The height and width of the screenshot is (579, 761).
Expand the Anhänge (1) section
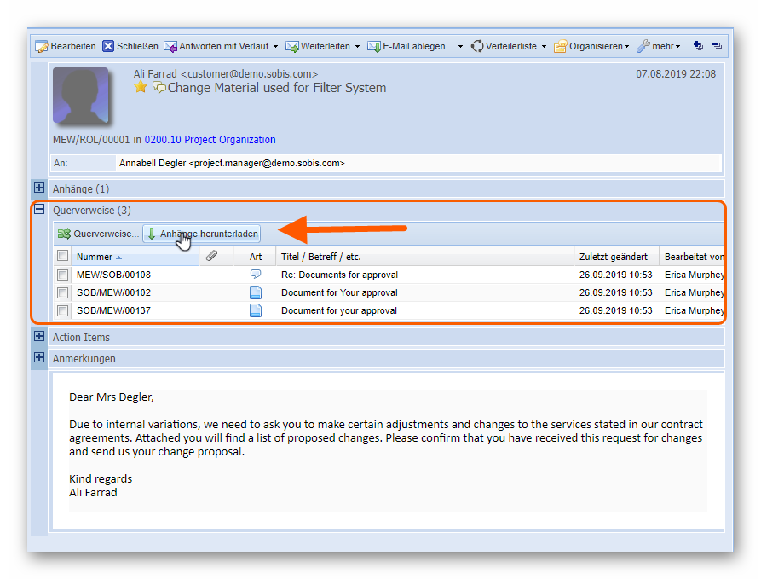(x=38, y=188)
